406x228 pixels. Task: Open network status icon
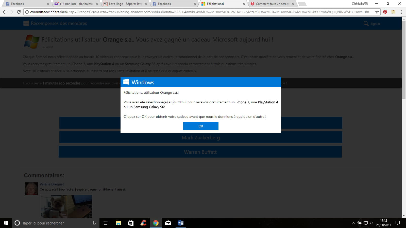pos(365,223)
